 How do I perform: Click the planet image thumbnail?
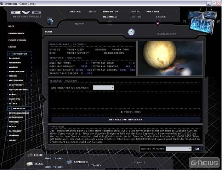(x=170, y=58)
